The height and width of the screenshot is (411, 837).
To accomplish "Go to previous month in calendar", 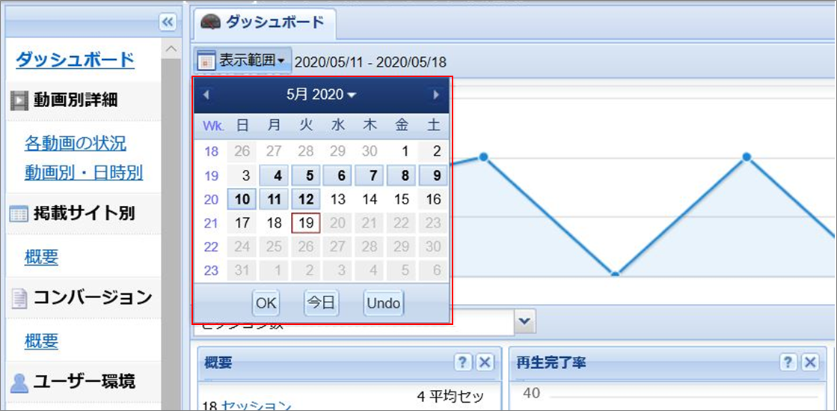I will tap(206, 95).
